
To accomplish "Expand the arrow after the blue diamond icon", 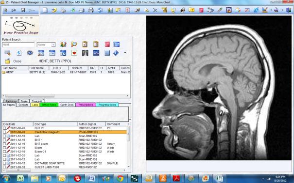I will point(125,53).
